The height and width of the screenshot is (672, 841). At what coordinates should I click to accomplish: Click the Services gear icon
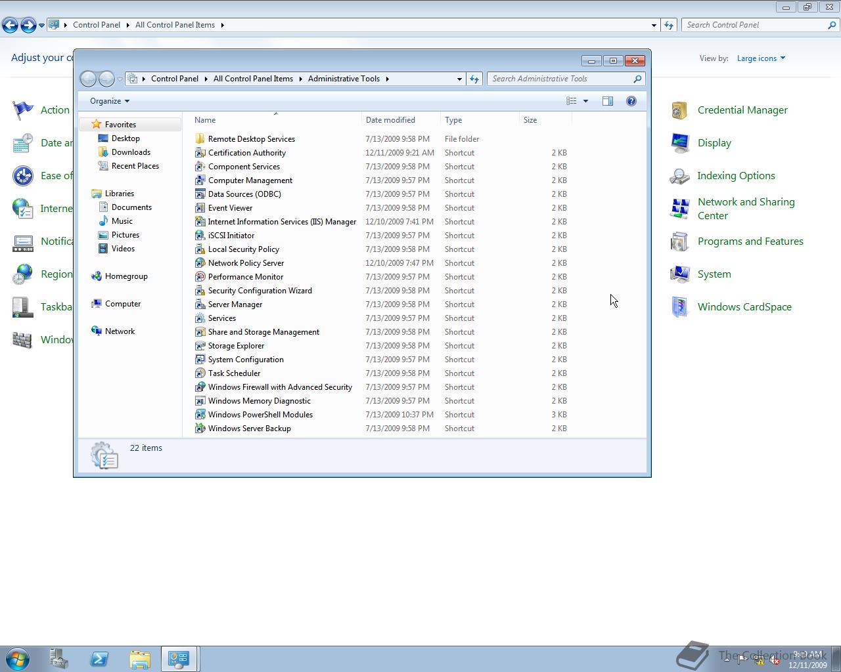200,318
